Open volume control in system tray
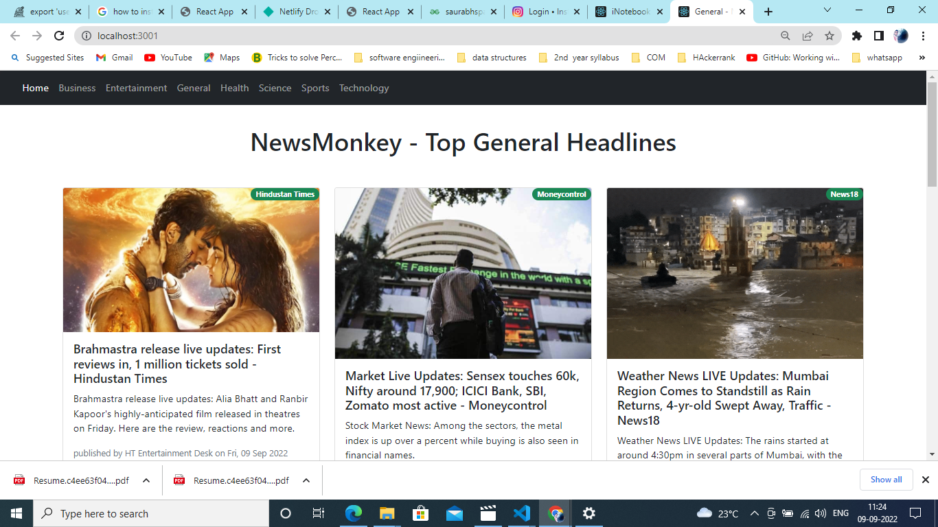Image resolution: width=938 pixels, height=527 pixels. (x=821, y=513)
